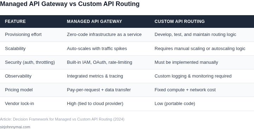Click the 'CUSTOM API ROUTING' column header

click(x=180, y=21)
